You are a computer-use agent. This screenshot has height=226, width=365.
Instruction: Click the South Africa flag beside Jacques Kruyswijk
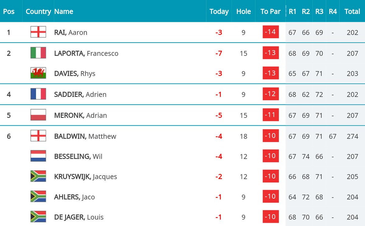(x=38, y=176)
